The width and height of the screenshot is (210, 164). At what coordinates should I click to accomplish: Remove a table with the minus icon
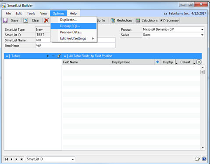pyautogui.click(x=53, y=56)
